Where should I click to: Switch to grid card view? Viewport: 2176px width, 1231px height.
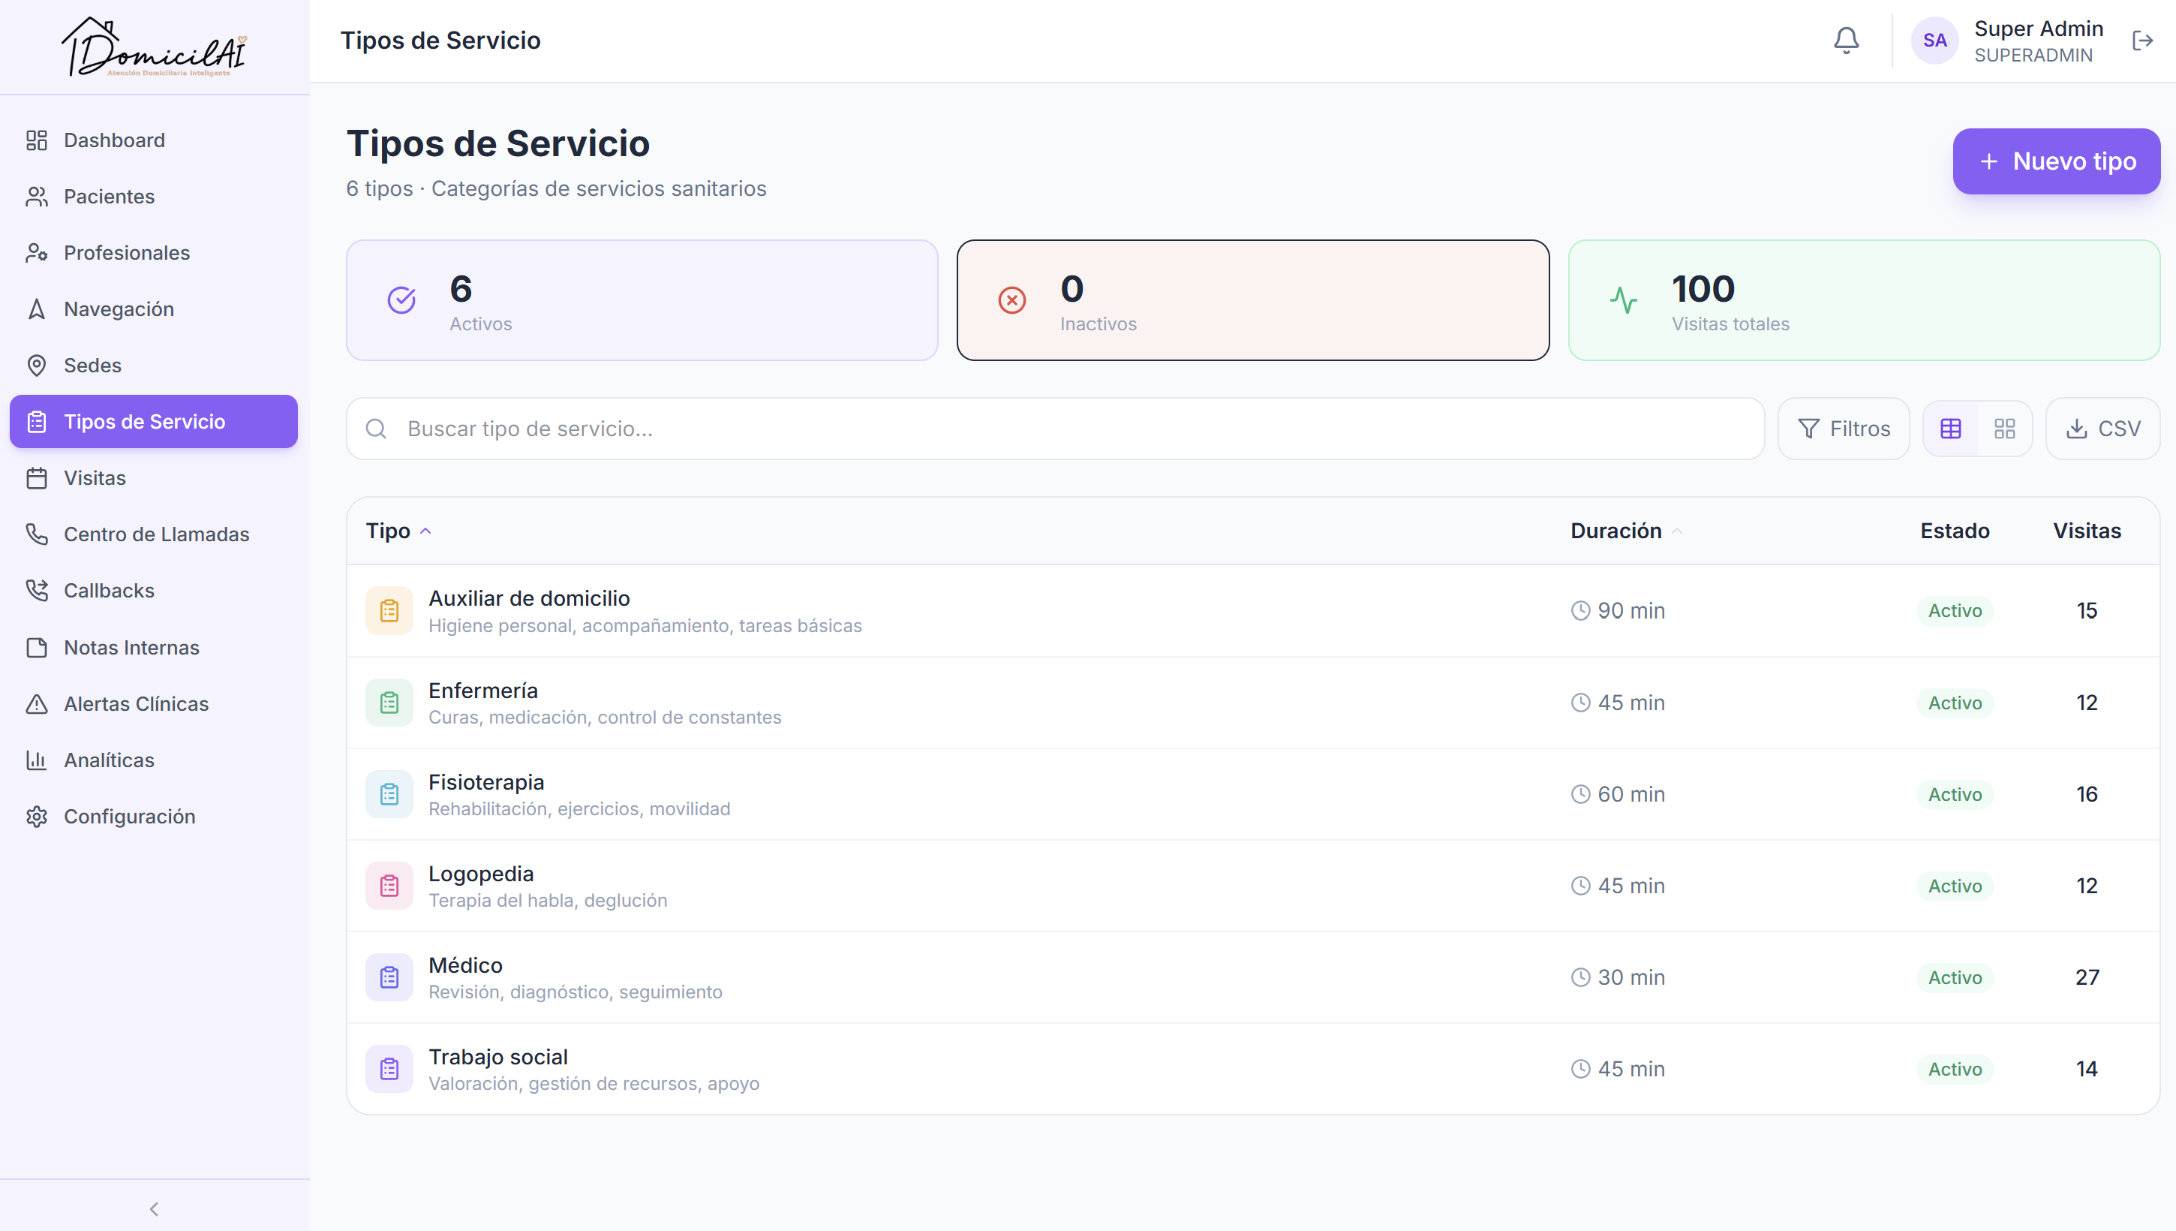click(2004, 429)
